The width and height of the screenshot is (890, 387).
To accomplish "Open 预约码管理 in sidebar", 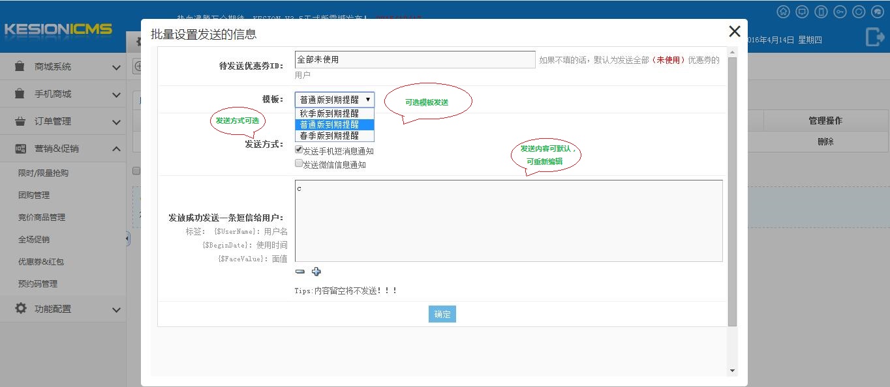I will [x=38, y=283].
